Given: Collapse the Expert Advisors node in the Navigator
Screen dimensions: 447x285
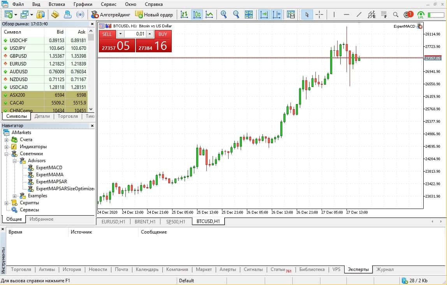Looking at the screenshot, I should pyautogui.click(x=6, y=154).
